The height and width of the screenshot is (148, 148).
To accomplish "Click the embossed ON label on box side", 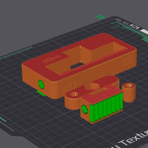I will tap(128, 61).
